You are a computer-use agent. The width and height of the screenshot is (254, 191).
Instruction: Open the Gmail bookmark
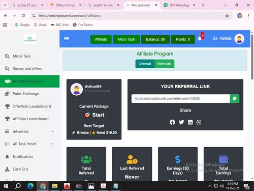click(x=40, y=25)
